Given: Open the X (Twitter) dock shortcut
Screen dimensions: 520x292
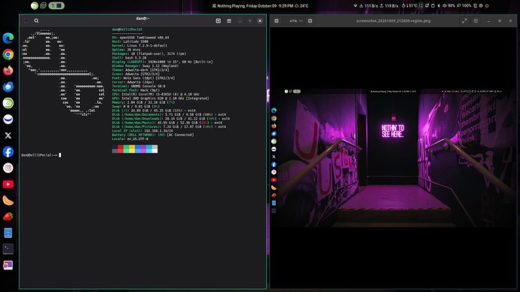Looking at the screenshot, I should (x=8, y=135).
